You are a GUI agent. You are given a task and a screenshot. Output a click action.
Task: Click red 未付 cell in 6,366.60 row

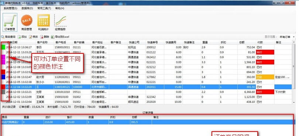(x=265, y=92)
